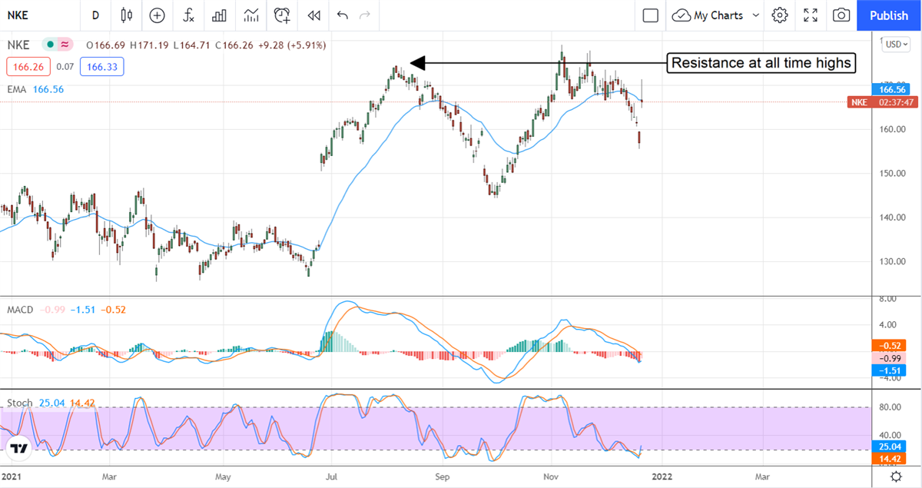
Task: Click the Jul label on time axis
Action: [x=333, y=477]
